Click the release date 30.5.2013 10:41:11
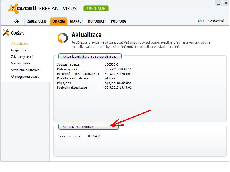The height and width of the screenshot is (172, 230). click(x=118, y=69)
